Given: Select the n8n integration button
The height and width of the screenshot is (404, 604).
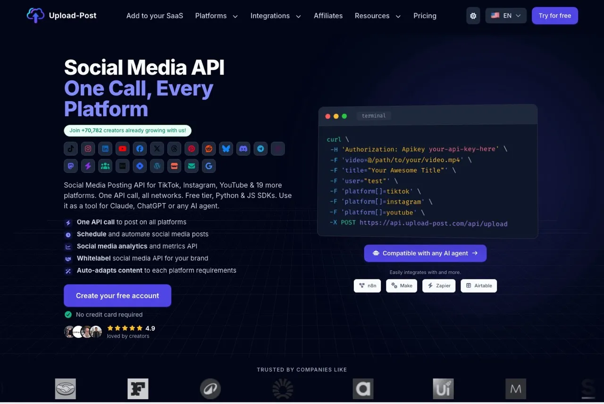Looking at the screenshot, I should [x=368, y=285].
